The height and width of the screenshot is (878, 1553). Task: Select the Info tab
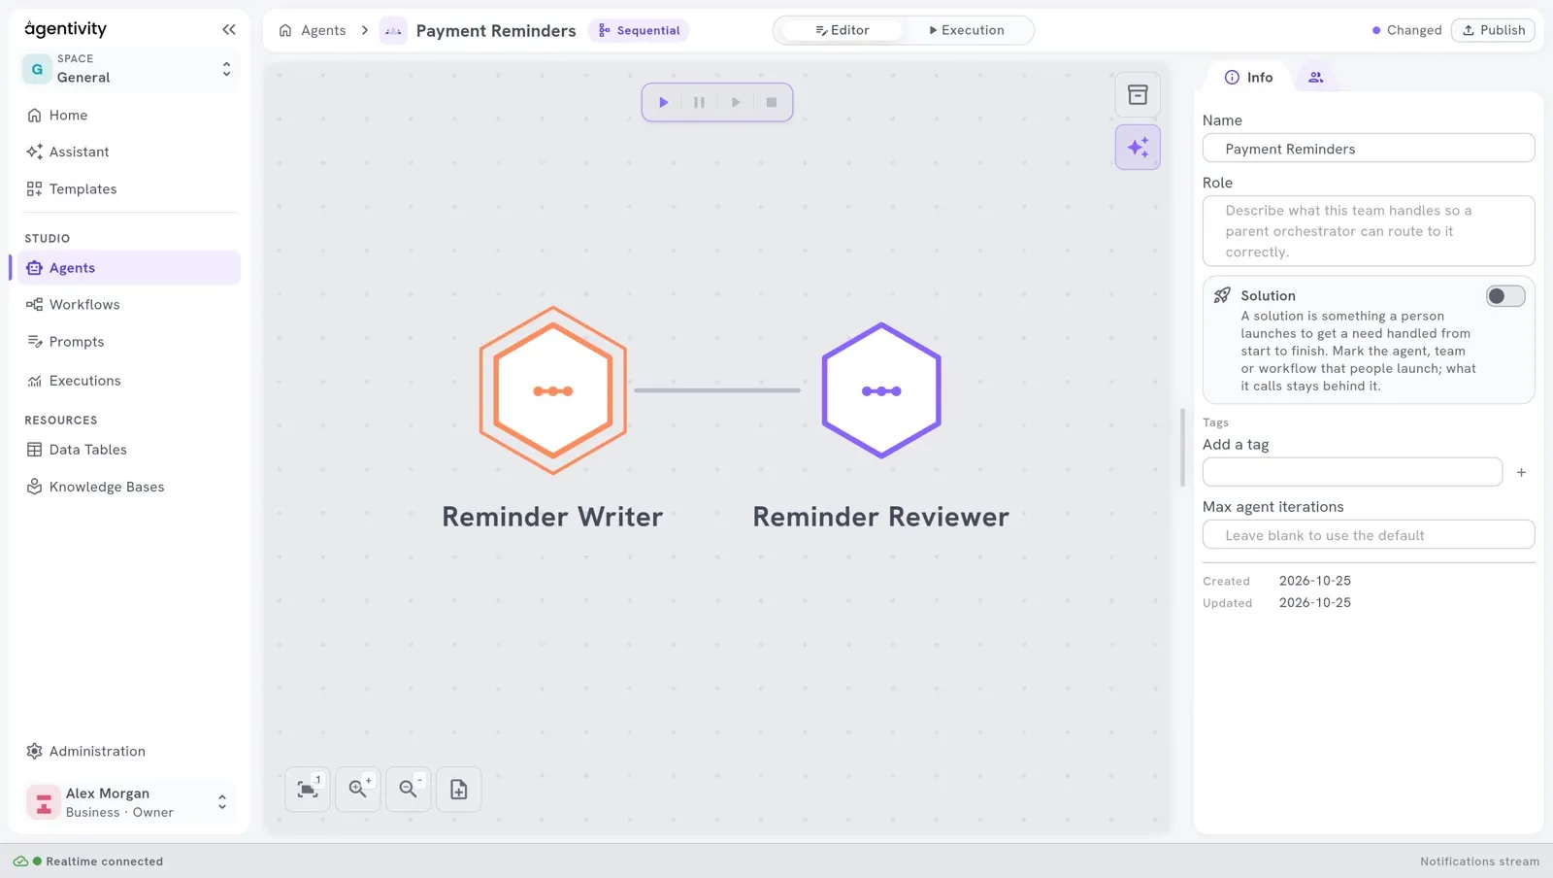tap(1249, 78)
